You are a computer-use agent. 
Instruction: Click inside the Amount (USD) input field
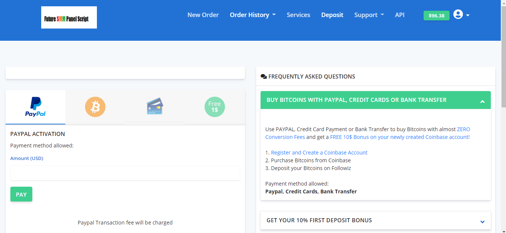[x=125, y=173]
